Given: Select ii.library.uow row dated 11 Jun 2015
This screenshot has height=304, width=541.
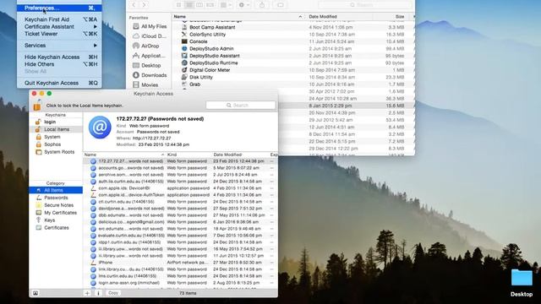Looking at the screenshot, I should 180,256.
